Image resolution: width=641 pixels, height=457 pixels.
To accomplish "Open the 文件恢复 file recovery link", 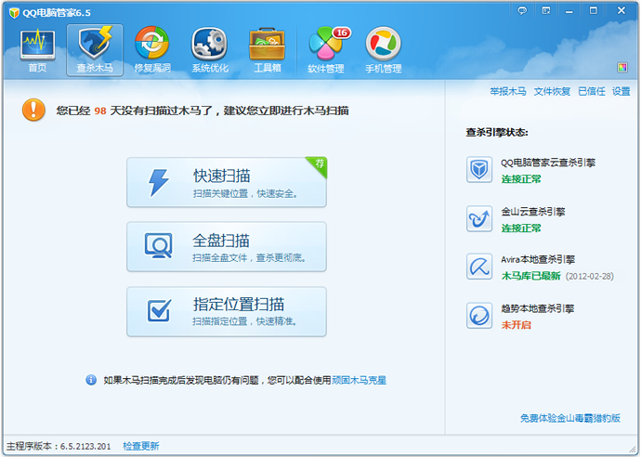I will (x=552, y=92).
